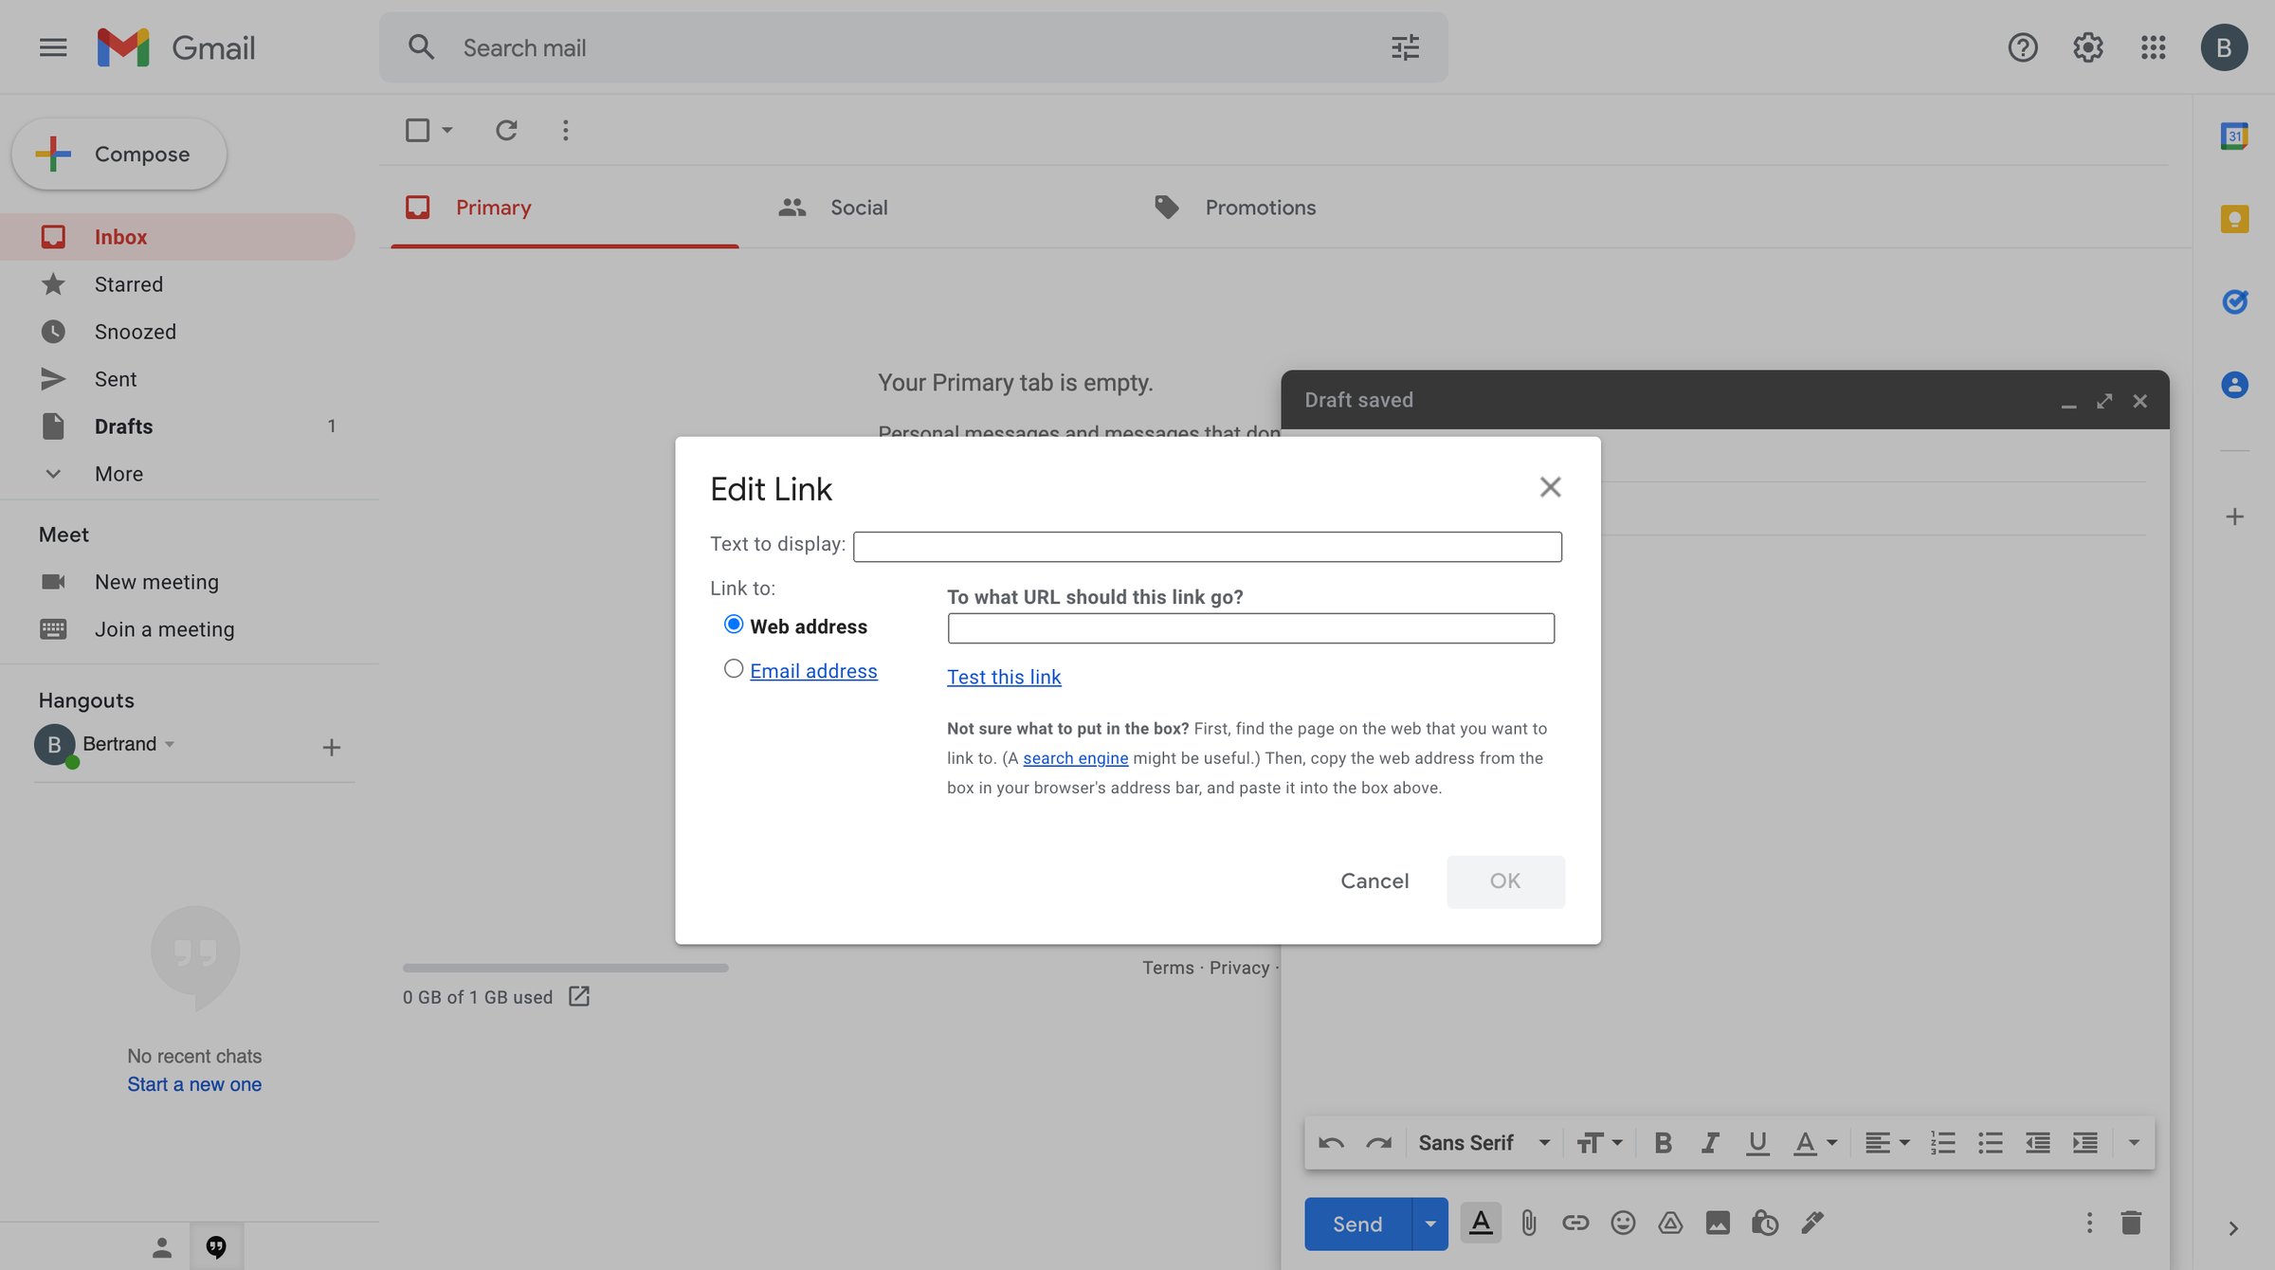Screen dimensions: 2275x1270
Task: Open select dropdown arrow next to checkbox
Action: [x=447, y=130]
